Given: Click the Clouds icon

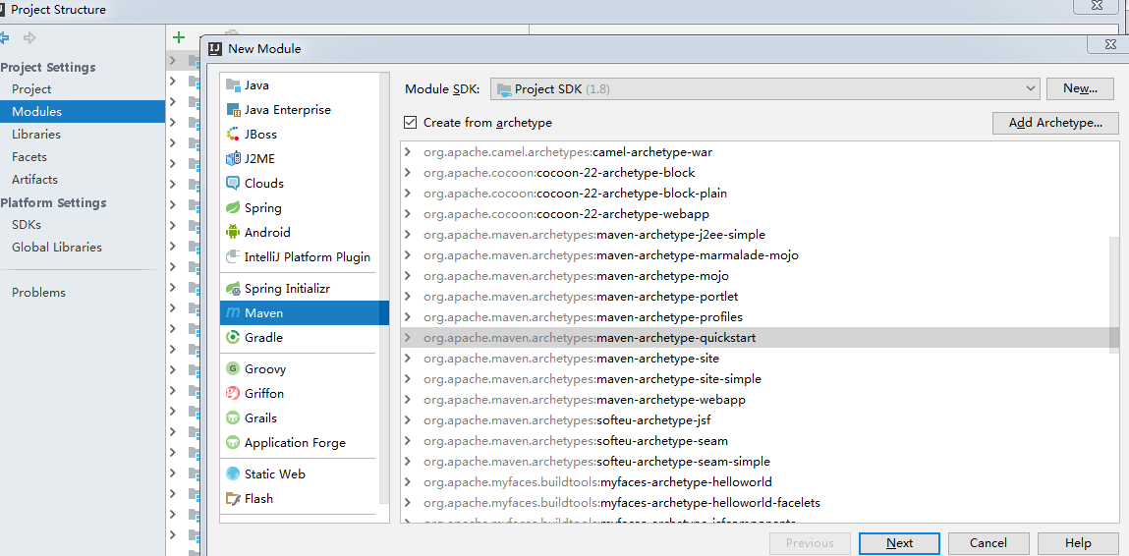Looking at the screenshot, I should tap(233, 183).
